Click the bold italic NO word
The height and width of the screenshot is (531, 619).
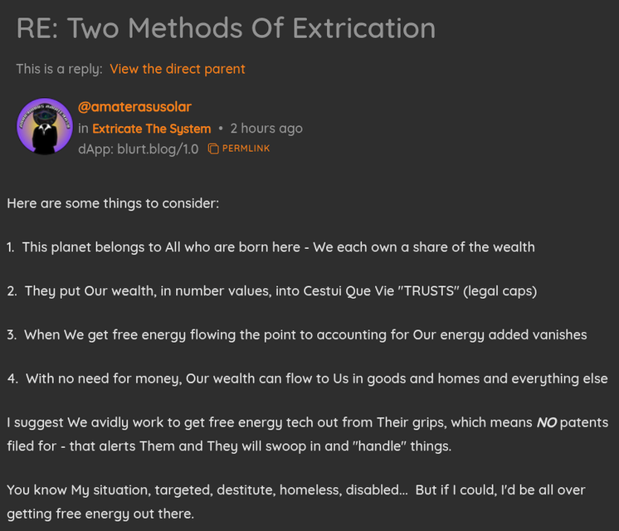tap(546, 422)
